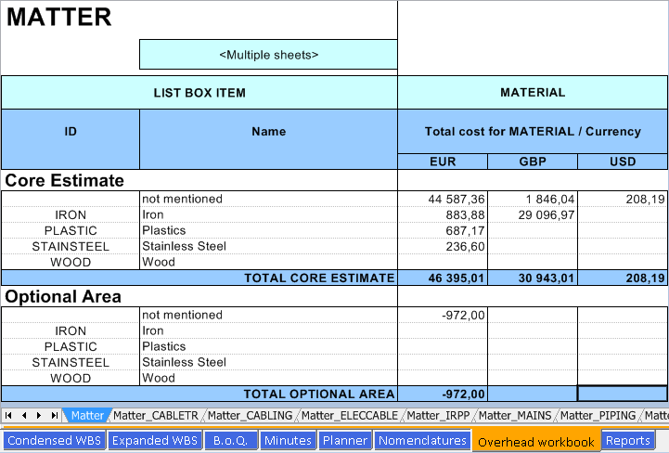The height and width of the screenshot is (453, 669).
Task: Select the Matter sheet tab
Action: tap(87, 416)
